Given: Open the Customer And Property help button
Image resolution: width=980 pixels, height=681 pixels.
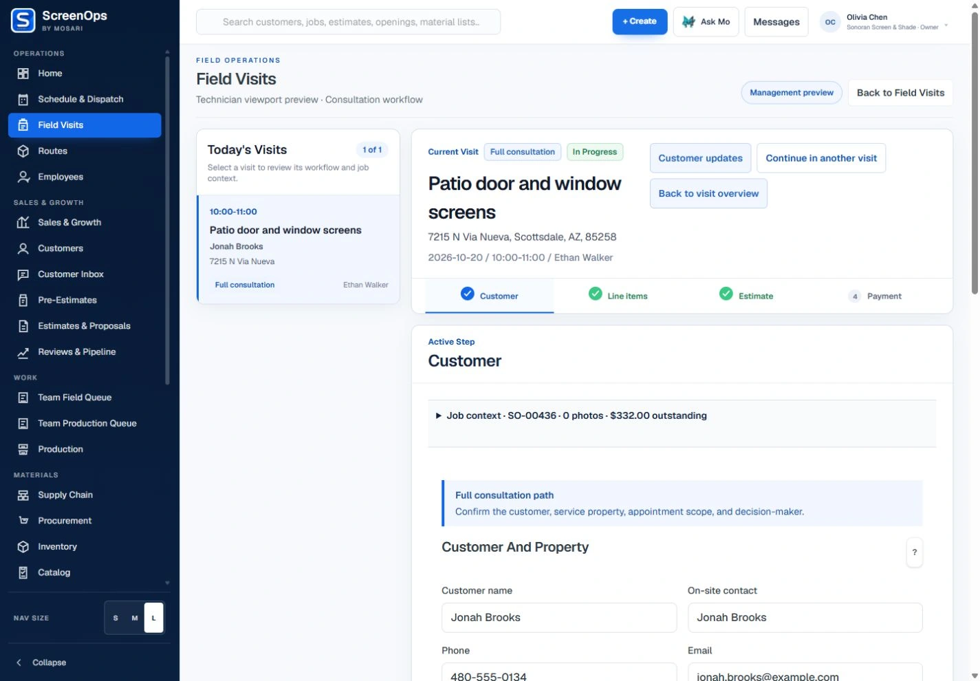Looking at the screenshot, I should [914, 552].
